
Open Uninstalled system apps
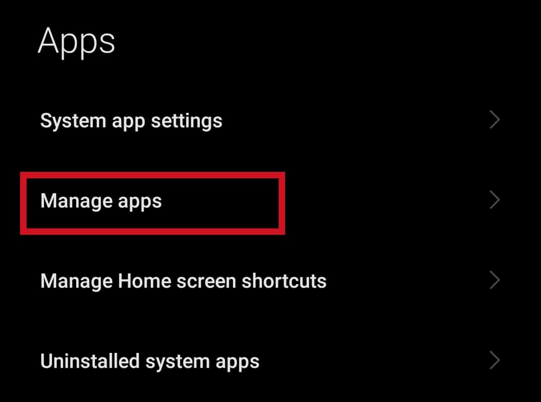[270, 361]
